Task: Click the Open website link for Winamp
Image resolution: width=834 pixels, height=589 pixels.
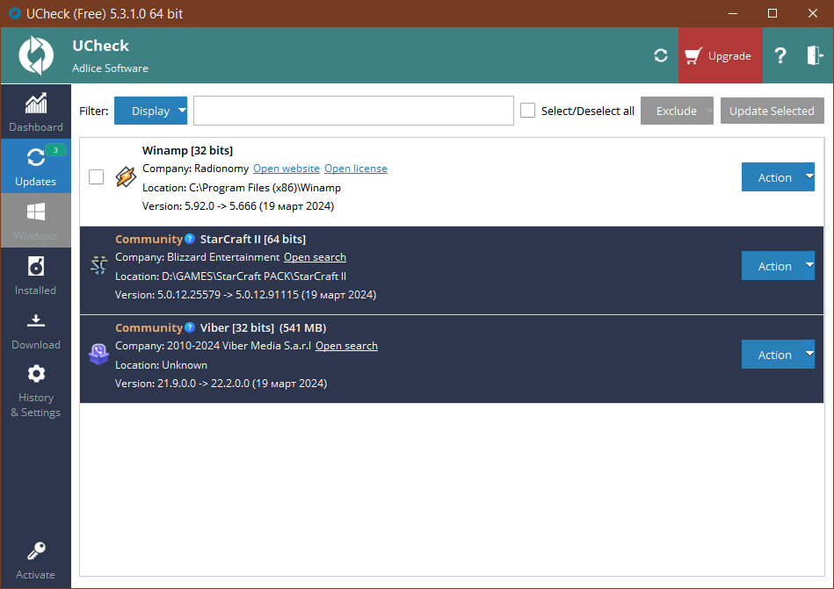Action: (x=286, y=169)
